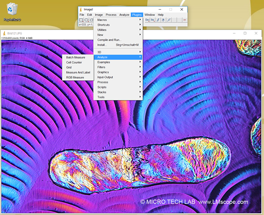This screenshot has width=264, height=215.
Task: Pick Batch Measure from the submenu
Action: [x=76, y=57]
